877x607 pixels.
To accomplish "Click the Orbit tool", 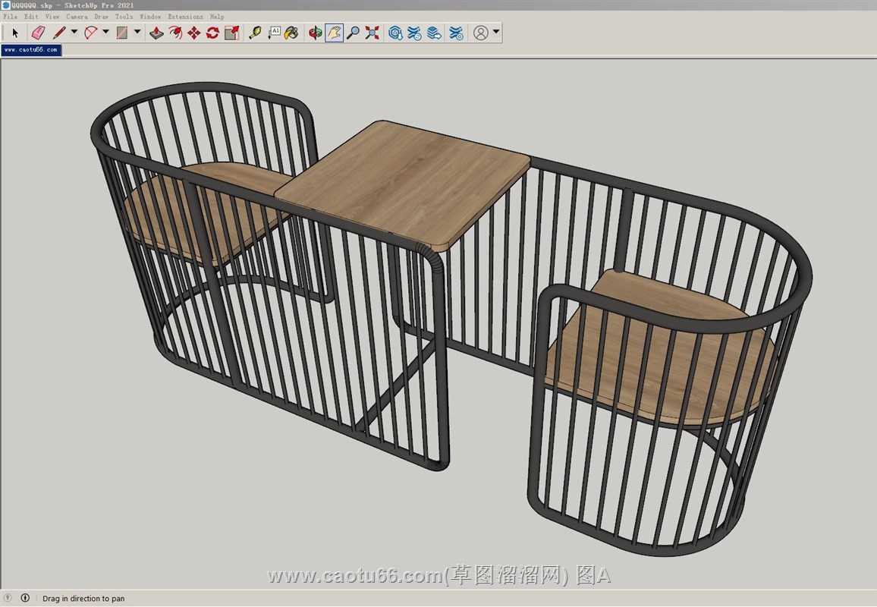I will click(315, 33).
